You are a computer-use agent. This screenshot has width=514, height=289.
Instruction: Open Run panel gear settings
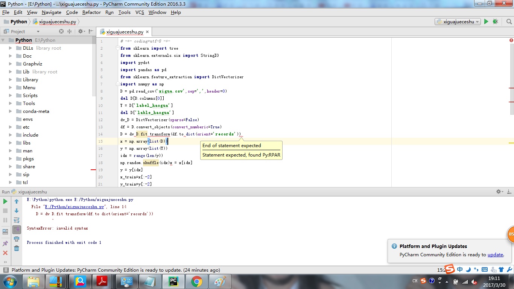pyautogui.click(x=499, y=192)
